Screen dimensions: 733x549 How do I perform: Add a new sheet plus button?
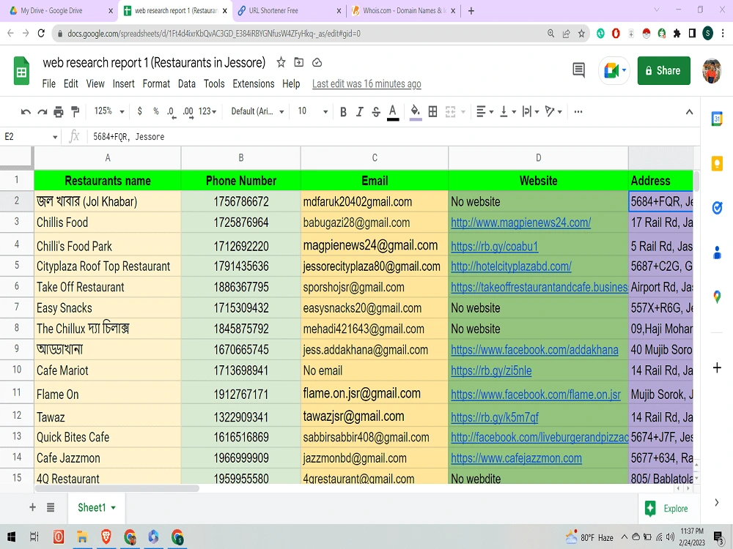(33, 507)
